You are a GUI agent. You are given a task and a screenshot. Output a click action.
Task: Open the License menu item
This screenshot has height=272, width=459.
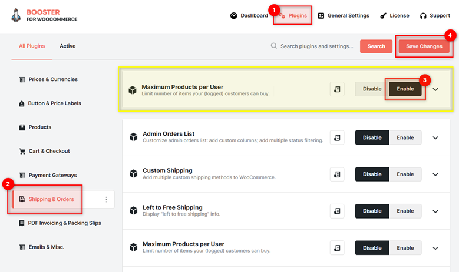point(394,15)
